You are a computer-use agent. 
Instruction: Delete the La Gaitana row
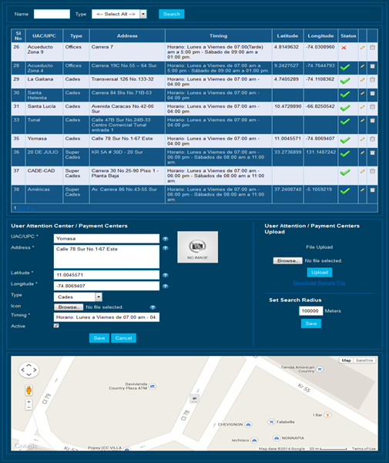373,79
